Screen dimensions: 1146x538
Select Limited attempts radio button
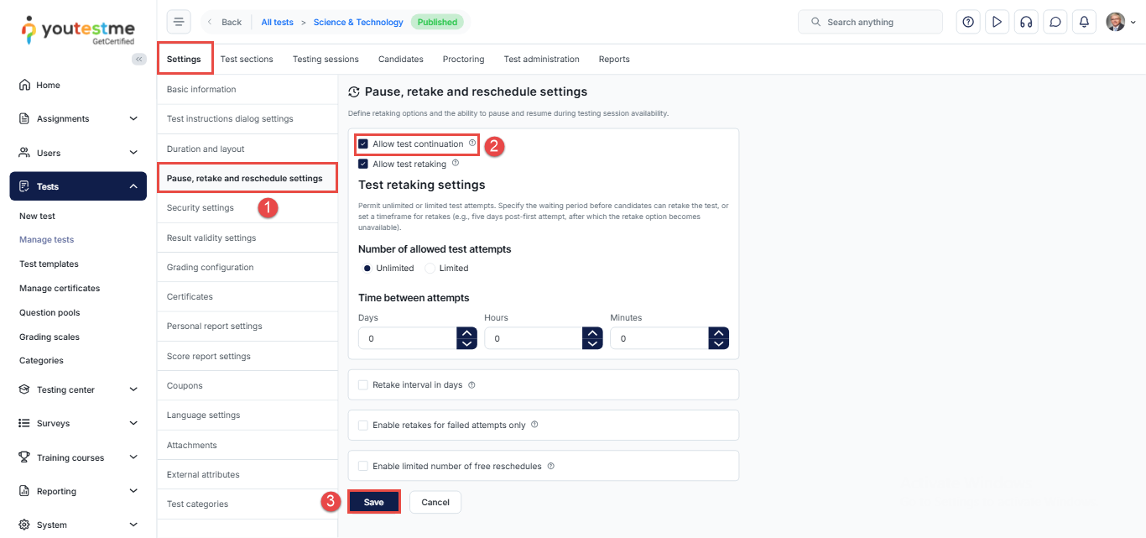coord(430,269)
